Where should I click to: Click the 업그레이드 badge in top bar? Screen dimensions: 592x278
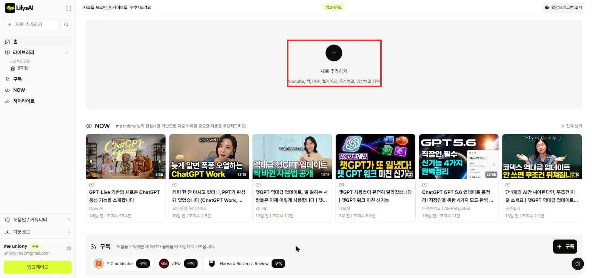coord(334,8)
